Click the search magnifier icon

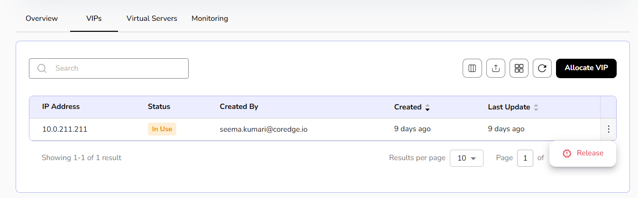[x=42, y=68]
